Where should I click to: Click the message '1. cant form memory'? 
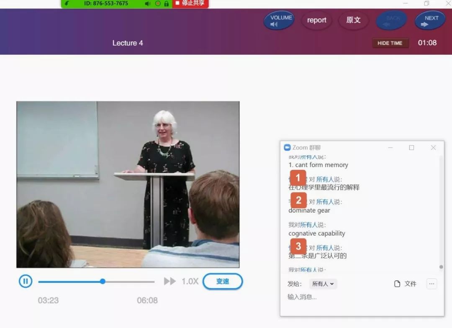[318, 165]
